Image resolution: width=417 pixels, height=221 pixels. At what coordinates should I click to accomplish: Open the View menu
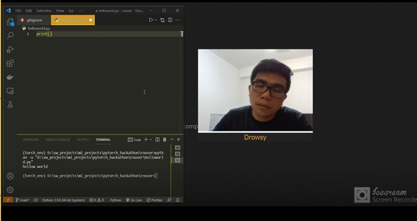[60, 11]
